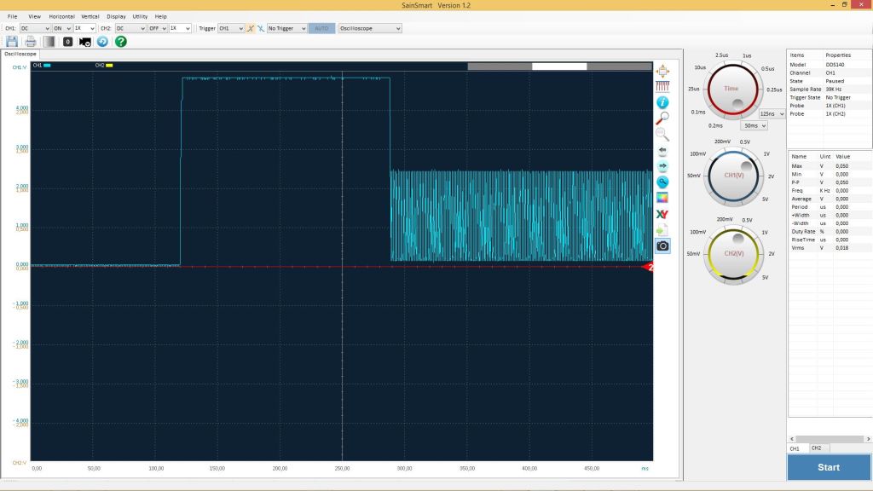
Task: Click the Save floppy disk icon
Action: coord(12,42)
